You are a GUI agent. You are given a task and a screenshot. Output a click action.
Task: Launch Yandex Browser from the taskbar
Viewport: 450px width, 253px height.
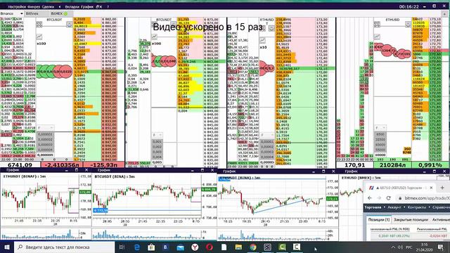point(195,247)
